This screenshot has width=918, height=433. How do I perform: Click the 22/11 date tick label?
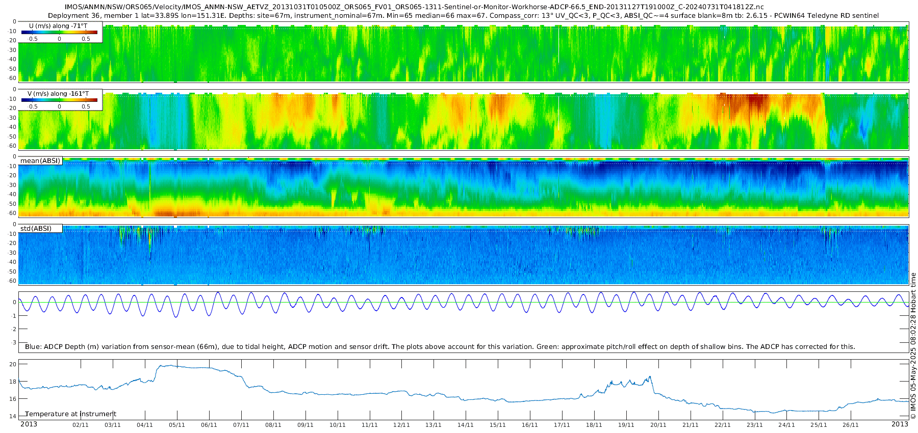point(722,425)
